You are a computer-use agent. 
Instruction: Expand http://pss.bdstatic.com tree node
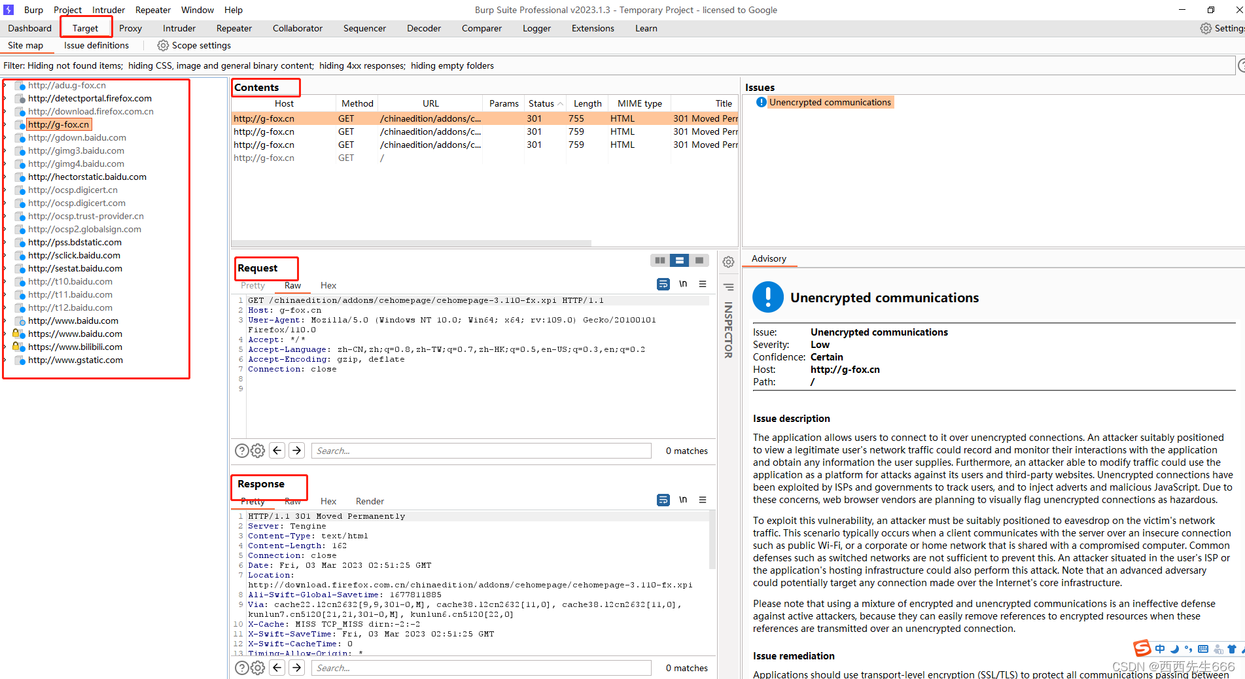[x=5, y=243]
